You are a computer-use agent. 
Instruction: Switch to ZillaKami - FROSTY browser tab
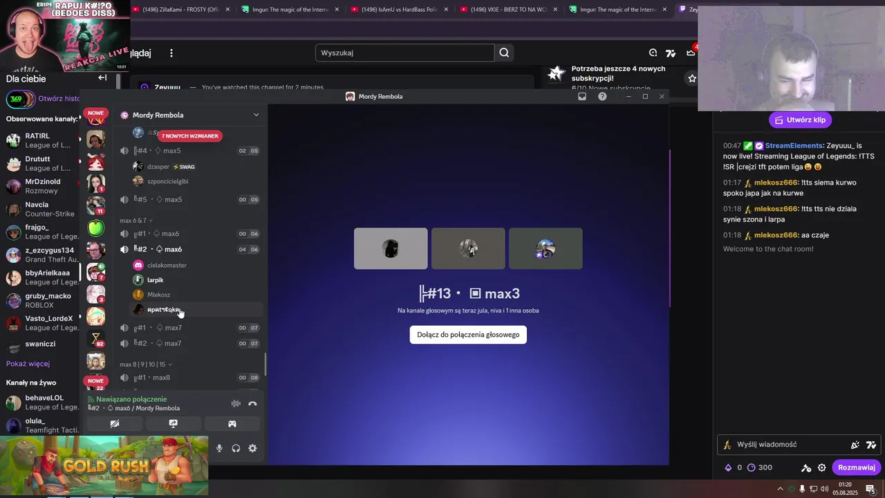180,10
